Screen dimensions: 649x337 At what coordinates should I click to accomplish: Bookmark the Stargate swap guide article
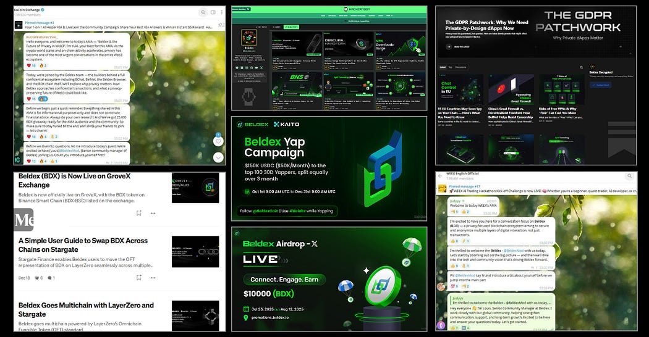pos(138,278)
